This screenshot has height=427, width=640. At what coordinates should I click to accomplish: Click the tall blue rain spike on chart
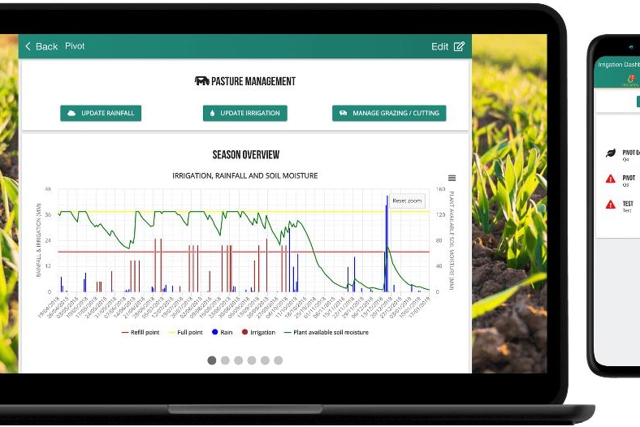coord(387,244)
